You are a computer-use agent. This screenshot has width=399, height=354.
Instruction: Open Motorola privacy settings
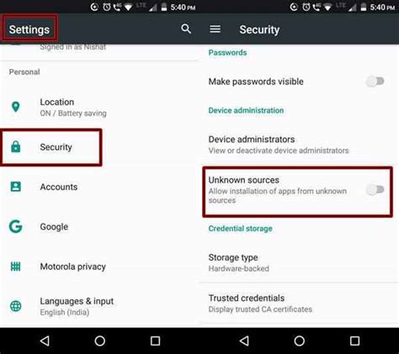pyautogui.click(x=99, y=267)
